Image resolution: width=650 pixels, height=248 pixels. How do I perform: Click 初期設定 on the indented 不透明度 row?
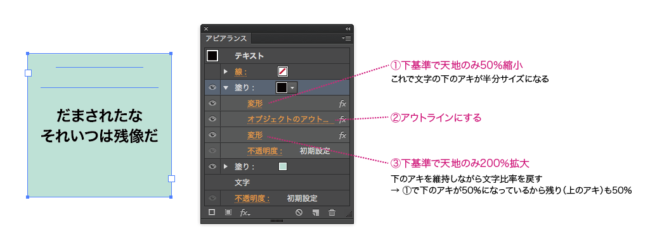click(315, 151)
